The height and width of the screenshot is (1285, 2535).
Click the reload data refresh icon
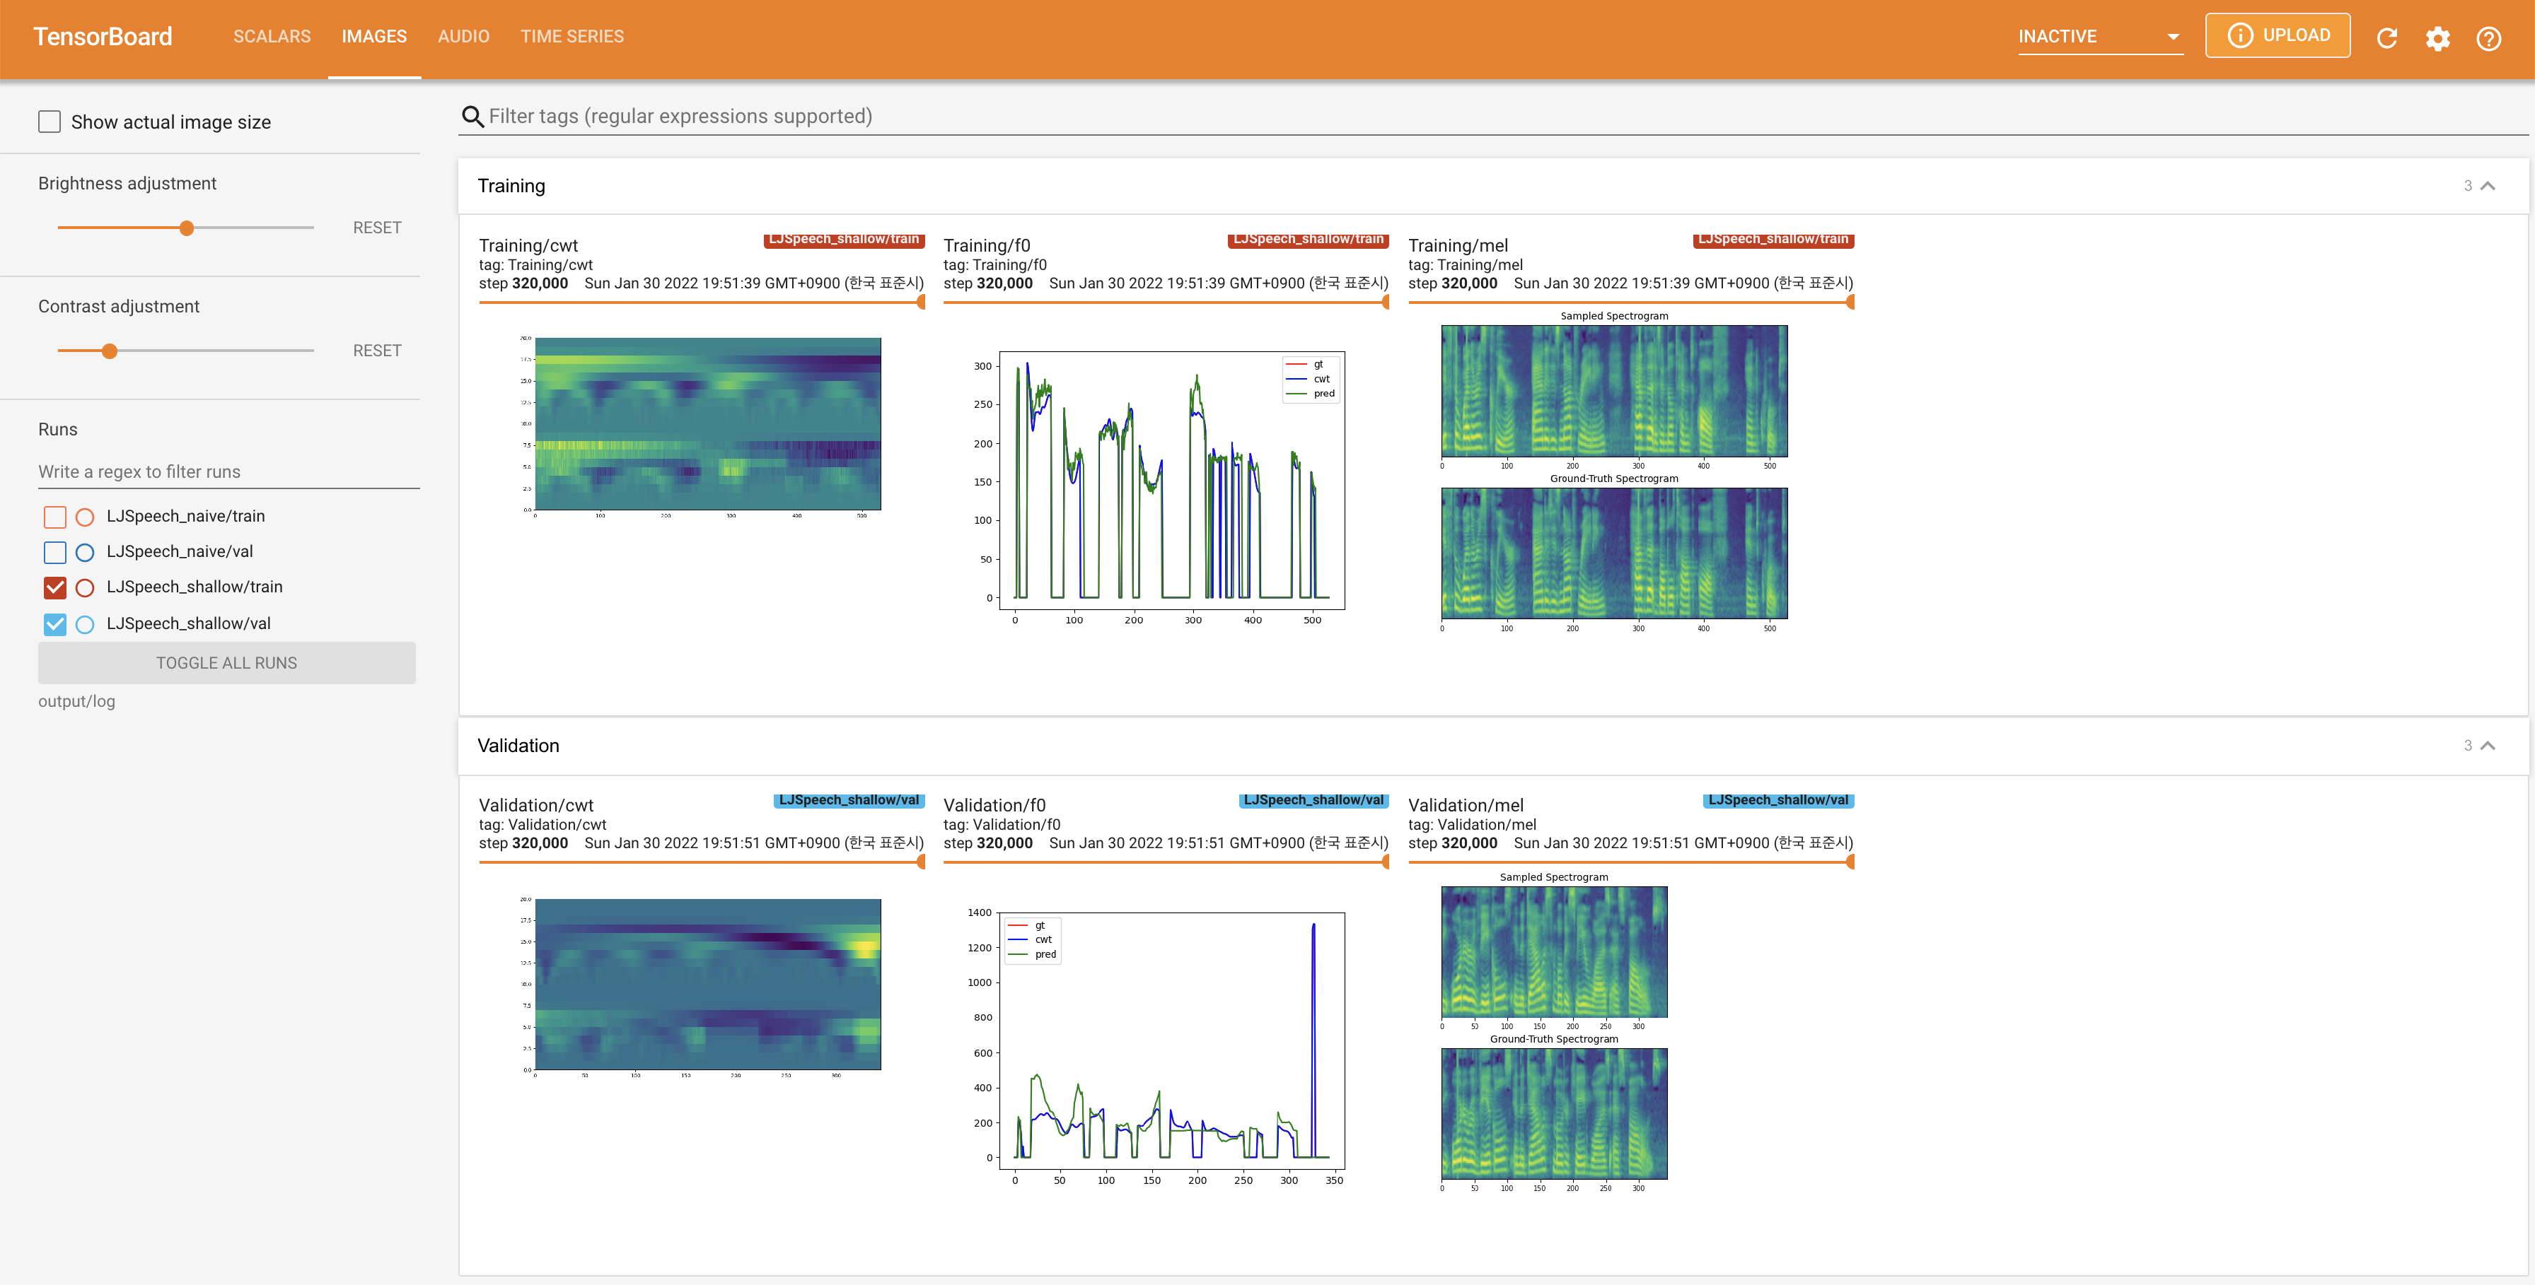[x=2386, y=37]
